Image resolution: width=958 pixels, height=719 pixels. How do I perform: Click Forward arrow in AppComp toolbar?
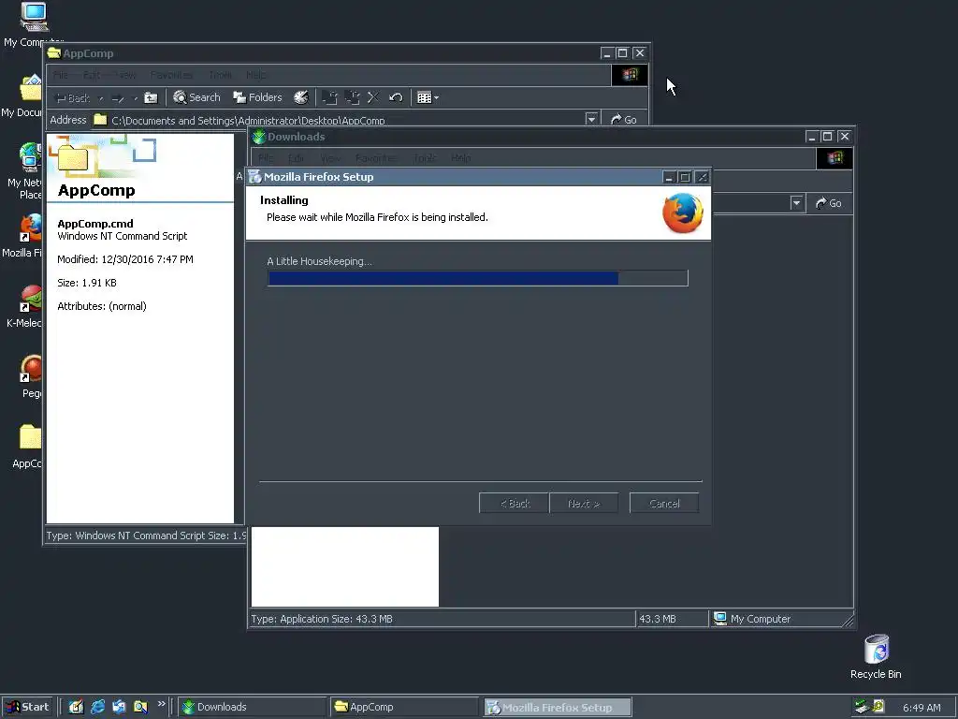point(118,97)
